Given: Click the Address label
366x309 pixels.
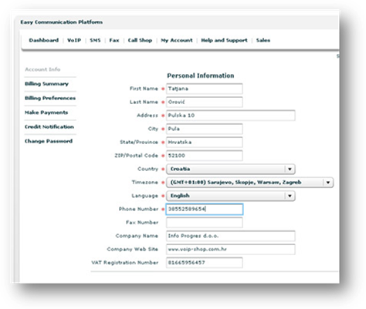Looking at the screenshot, I should pyautogui.click(x=147, y=116).
